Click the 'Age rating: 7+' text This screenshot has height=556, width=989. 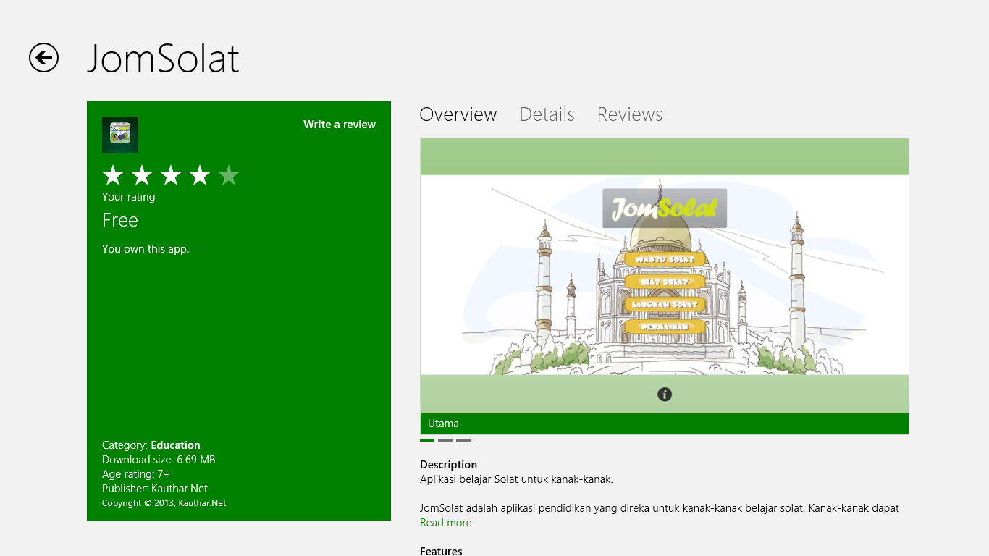pos(136,474)
